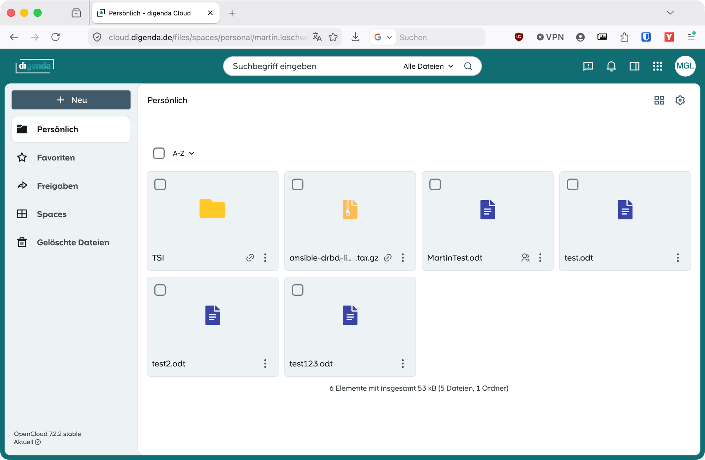Image resolution: width=705 pixels, height=460 pixels.
Task: Open the browser extensions puzzle icon
Action: click(624, 37)
